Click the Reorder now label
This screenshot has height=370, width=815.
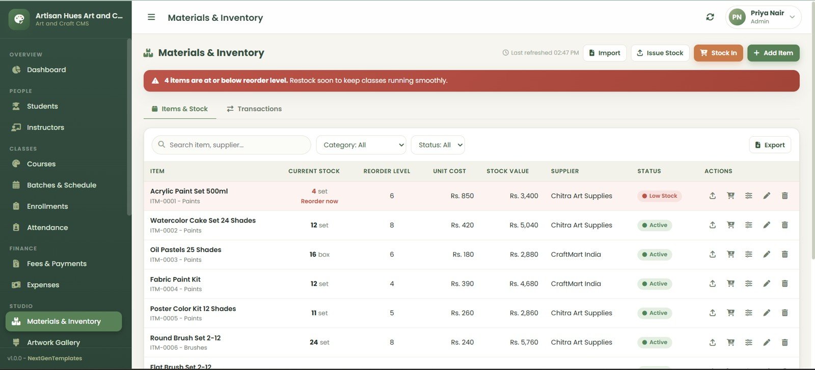pos(319,201)
